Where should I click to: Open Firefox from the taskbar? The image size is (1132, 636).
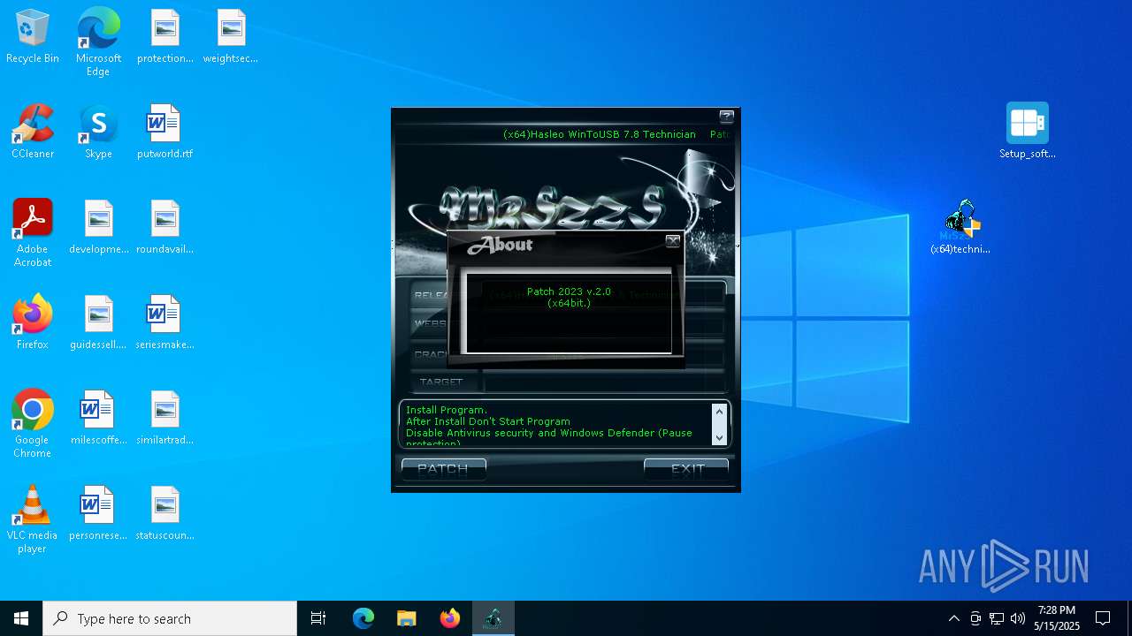pyautogui.click(x=450, y=618)
